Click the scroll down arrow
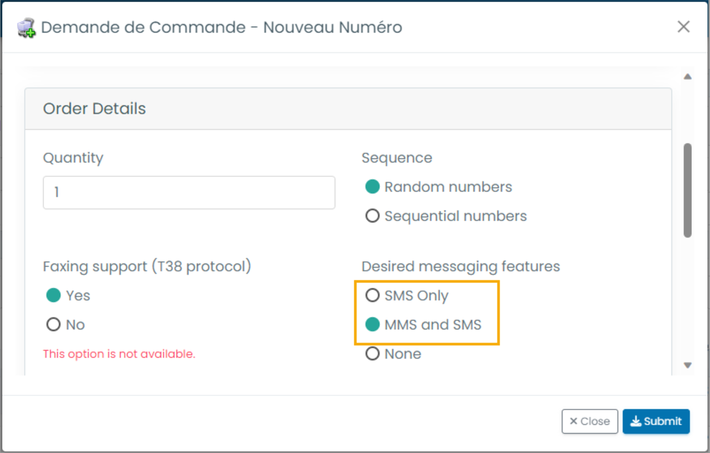Image resolution: width=710 pixels, height=453 pixels. click(x=688, y=365)
